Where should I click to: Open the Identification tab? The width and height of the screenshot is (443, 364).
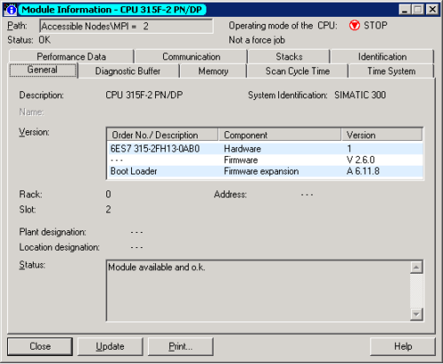(x=382, y=57)
